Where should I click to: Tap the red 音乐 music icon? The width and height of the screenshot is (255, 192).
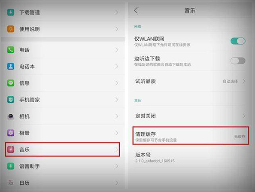tap(11, 149)
